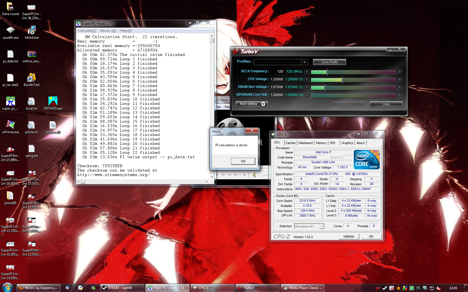Select wPrime.exe desktop icon
The width and height of the screenshot is (468, 292).
[x=10, y=127]
